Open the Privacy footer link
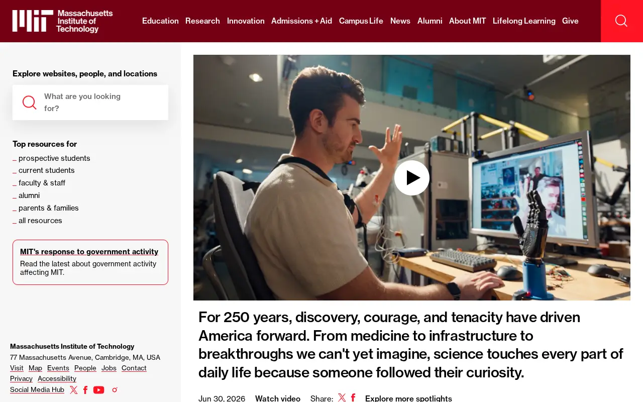The height and width of the screenshot is (402, 643). coord(21,379)
